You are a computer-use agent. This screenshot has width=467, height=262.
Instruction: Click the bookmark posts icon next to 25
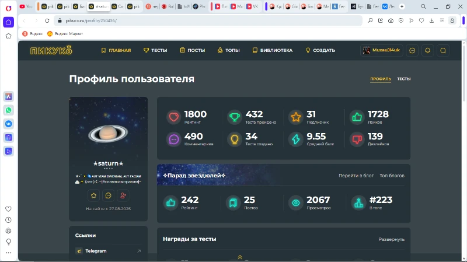(x=233, y=202)
